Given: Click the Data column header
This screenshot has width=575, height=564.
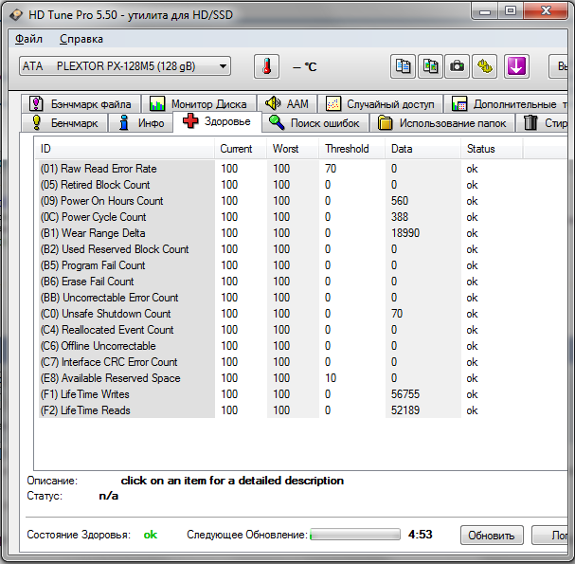Looking at the screenshot, I should tap(423, 149).
